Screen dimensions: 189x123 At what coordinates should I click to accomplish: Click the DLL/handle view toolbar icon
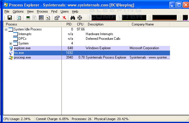(48, 18)
